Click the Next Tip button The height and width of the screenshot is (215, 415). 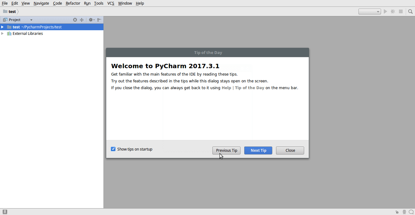click(x=258, y=151)
